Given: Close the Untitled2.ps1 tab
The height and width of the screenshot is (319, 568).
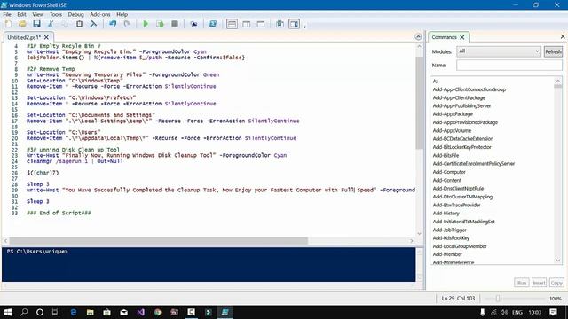Looking at the screenshot, I should (x=46, y=37).
